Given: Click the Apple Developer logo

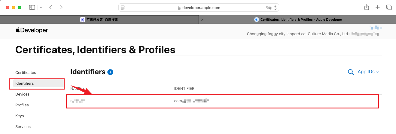Looking at the screenshot, I should pos(32,30).
